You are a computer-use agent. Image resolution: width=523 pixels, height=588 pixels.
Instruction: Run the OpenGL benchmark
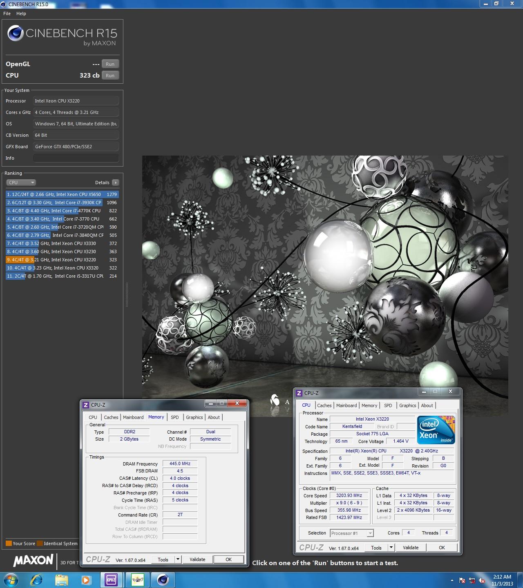[x=110, y=64]
